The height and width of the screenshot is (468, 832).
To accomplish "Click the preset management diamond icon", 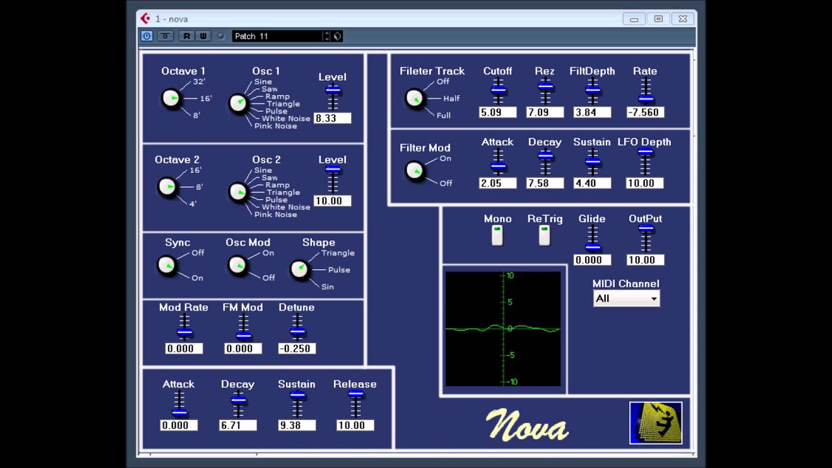I will [337, 36].
